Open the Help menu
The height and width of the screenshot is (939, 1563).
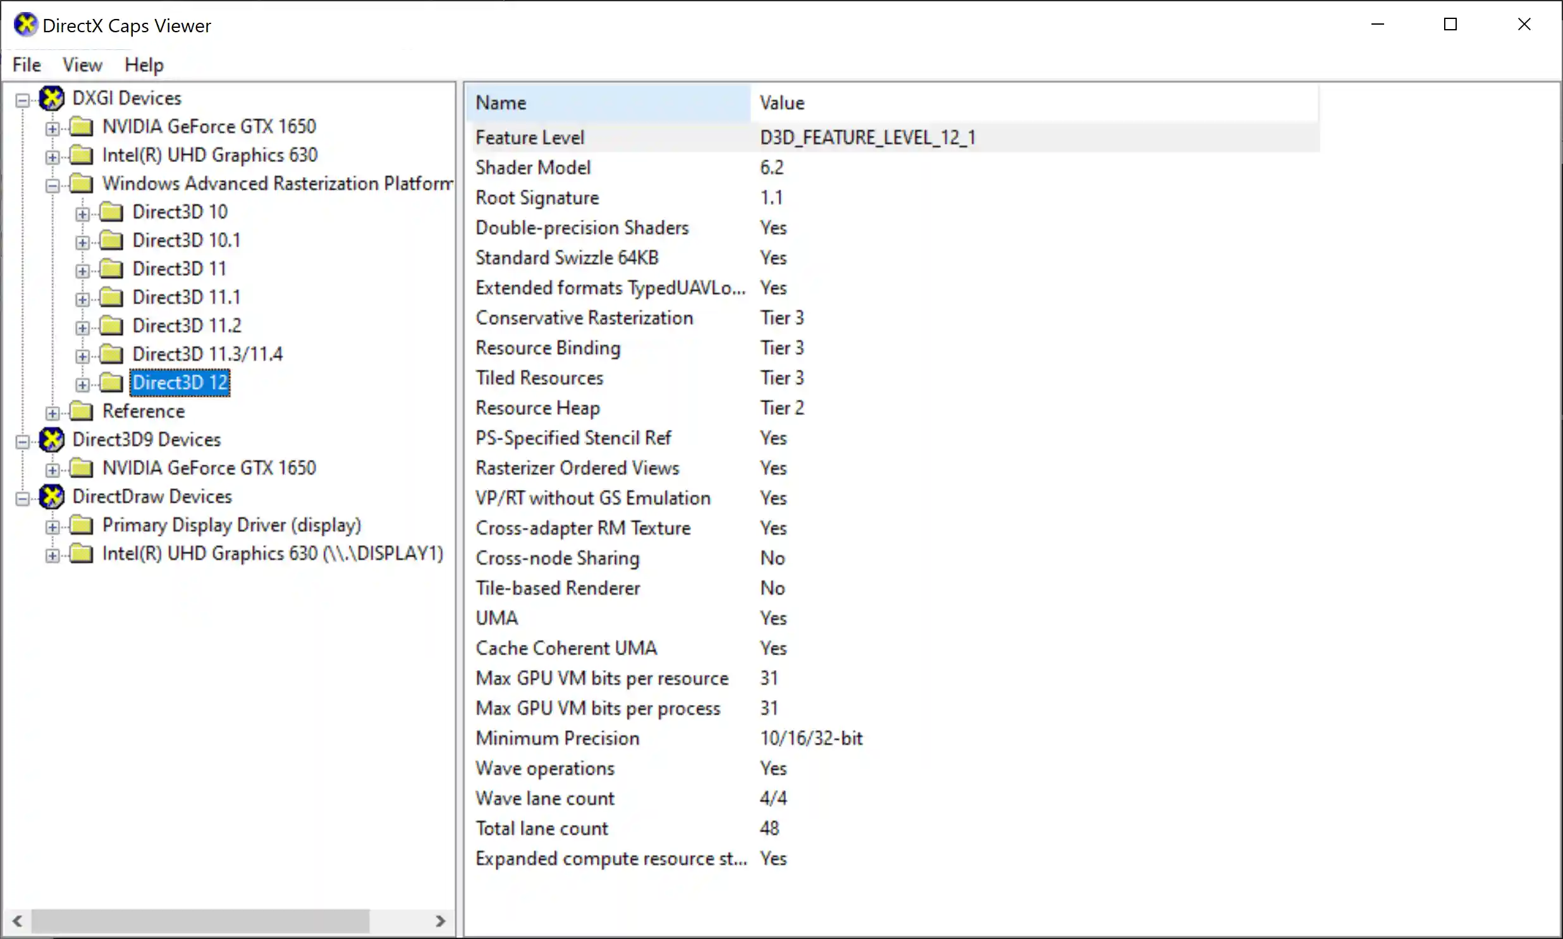point(143,64)
